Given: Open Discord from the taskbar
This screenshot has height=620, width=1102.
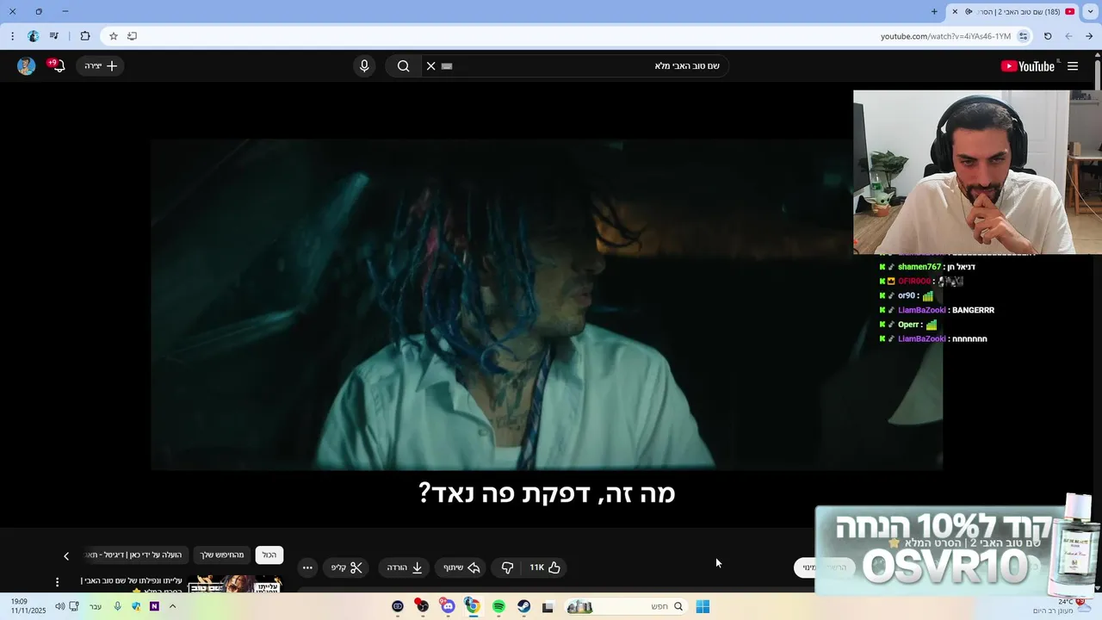Looking at the screenshot, I should coord(447,607).
